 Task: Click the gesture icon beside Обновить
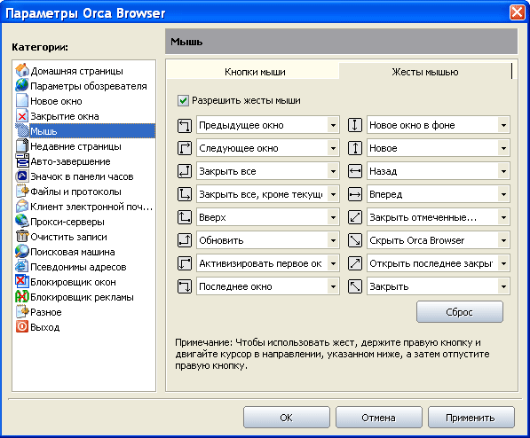(x=185, y=240)
